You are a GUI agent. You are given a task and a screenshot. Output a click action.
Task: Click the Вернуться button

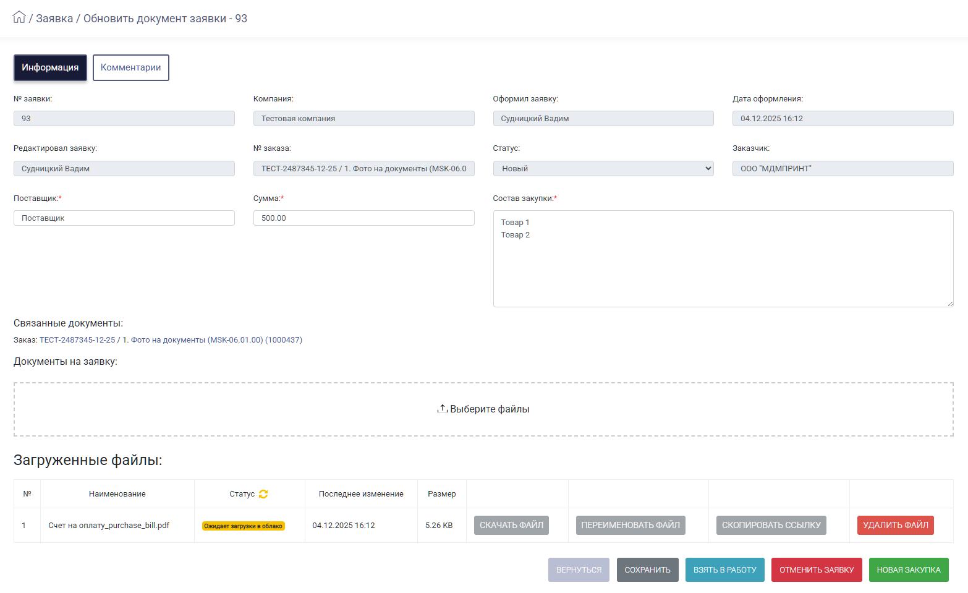[x=578, y=570]
